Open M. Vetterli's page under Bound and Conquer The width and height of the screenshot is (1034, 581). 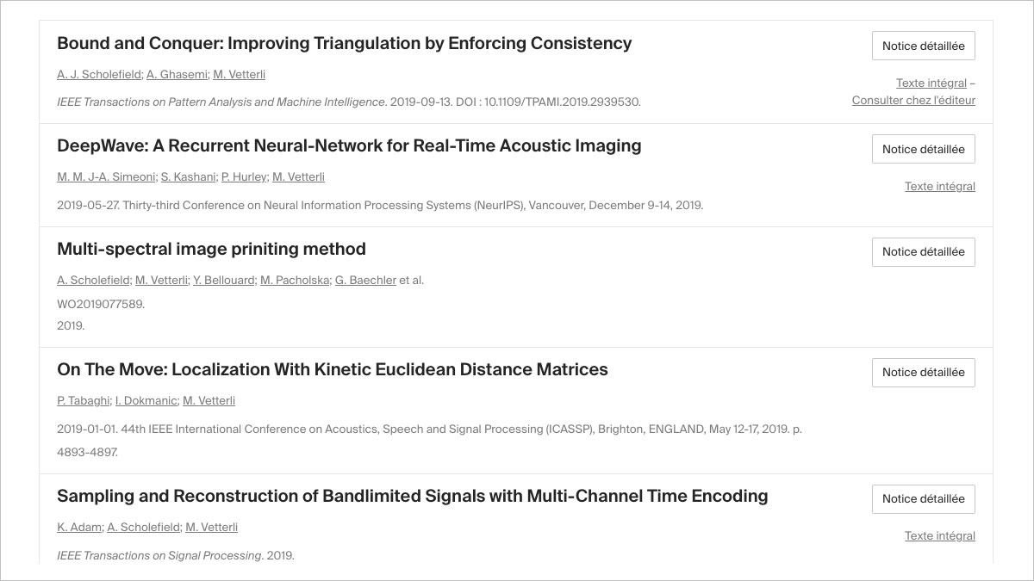[x=240, y=74]
